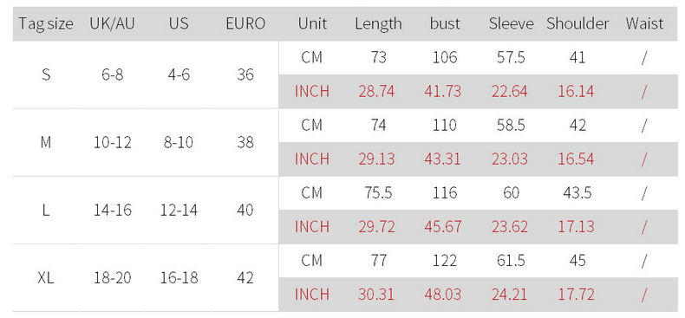
Task: Select the 116 bust measurement cell
Action: click(x=445, y=192)
